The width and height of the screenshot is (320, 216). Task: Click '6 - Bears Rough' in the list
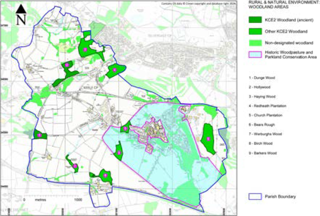tap(262, 125)
